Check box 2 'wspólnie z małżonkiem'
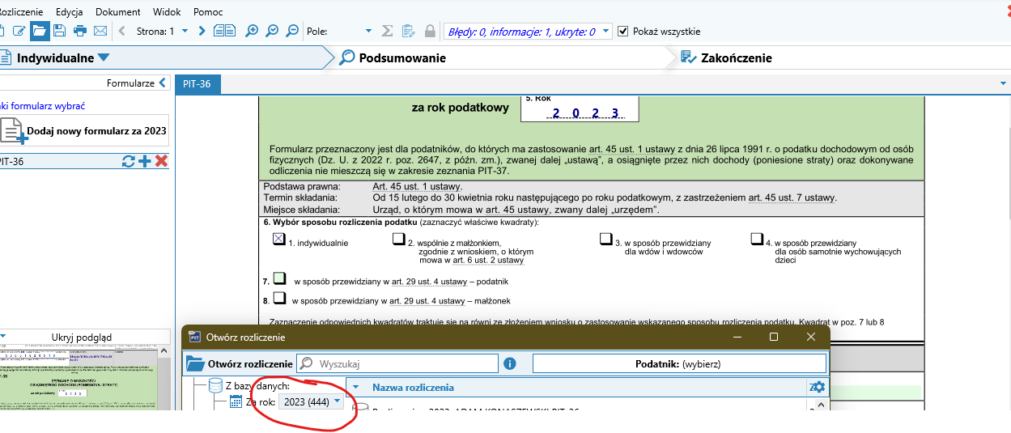Screen dimensions: 1011x433 click(x=398, y=239)
